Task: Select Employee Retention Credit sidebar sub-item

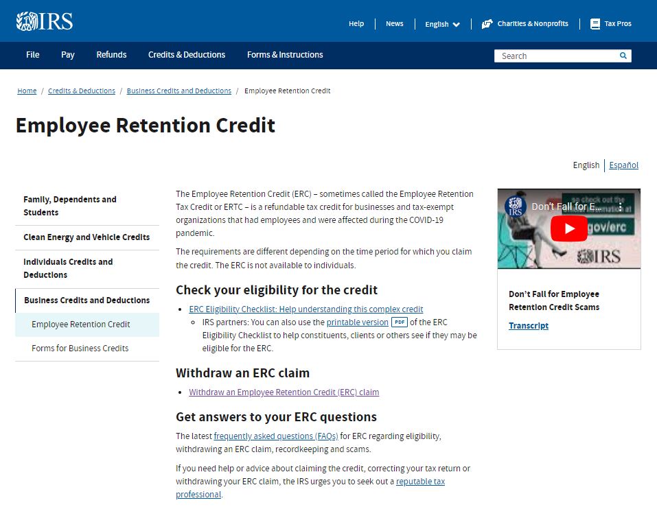Action: pyautogui.click(x=87, y=325)
